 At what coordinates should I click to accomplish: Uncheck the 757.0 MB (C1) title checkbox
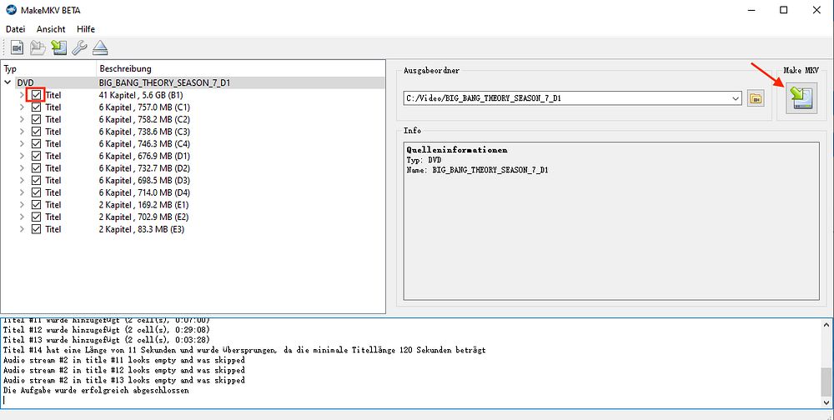[x=36, y=107]
